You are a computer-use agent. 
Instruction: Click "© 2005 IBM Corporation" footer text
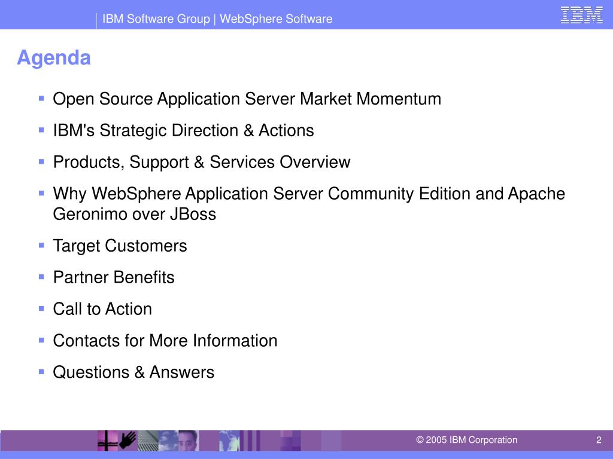pos(466,440)
